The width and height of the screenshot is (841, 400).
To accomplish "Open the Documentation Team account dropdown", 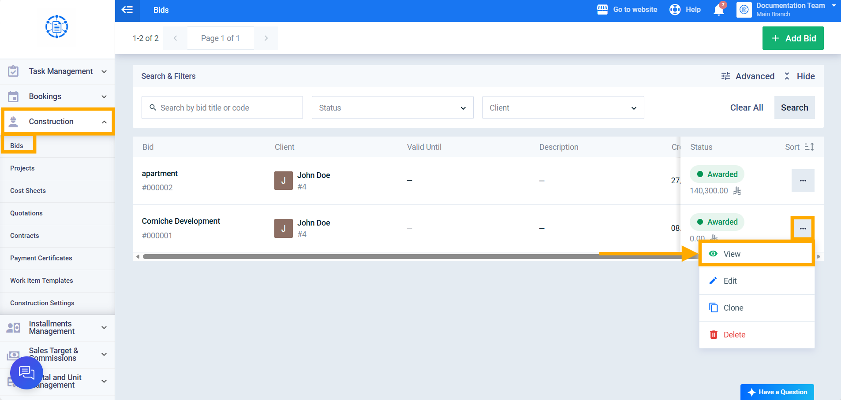I will [834, 6].
